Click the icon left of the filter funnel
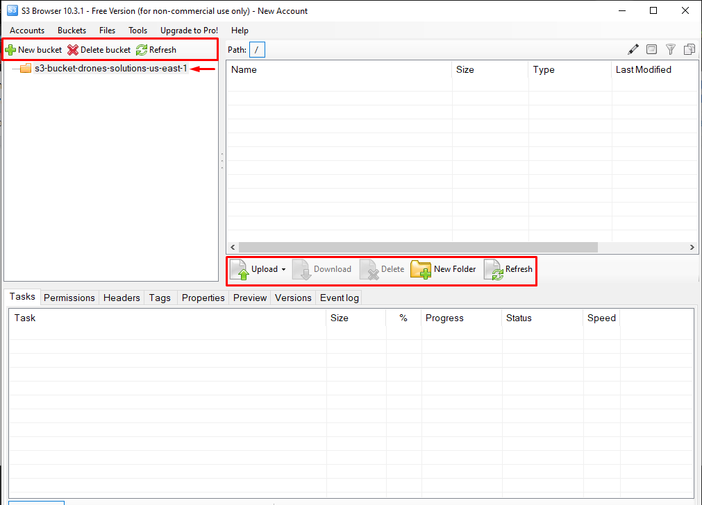Viewport: 702px width, 505px height. [651, 49]
